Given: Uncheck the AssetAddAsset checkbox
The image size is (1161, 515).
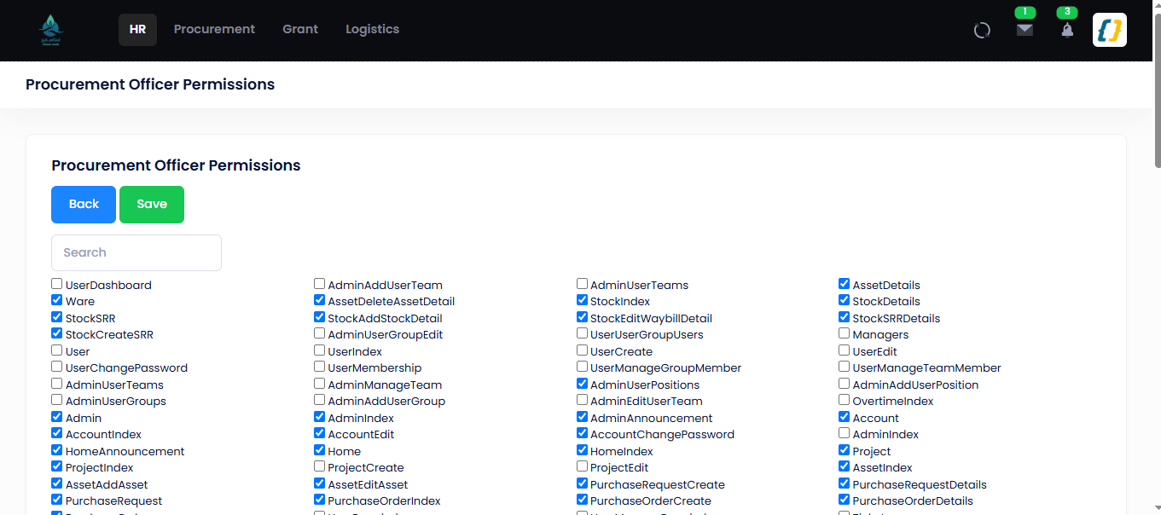Looking at the screenshot, I should (57, 483).
